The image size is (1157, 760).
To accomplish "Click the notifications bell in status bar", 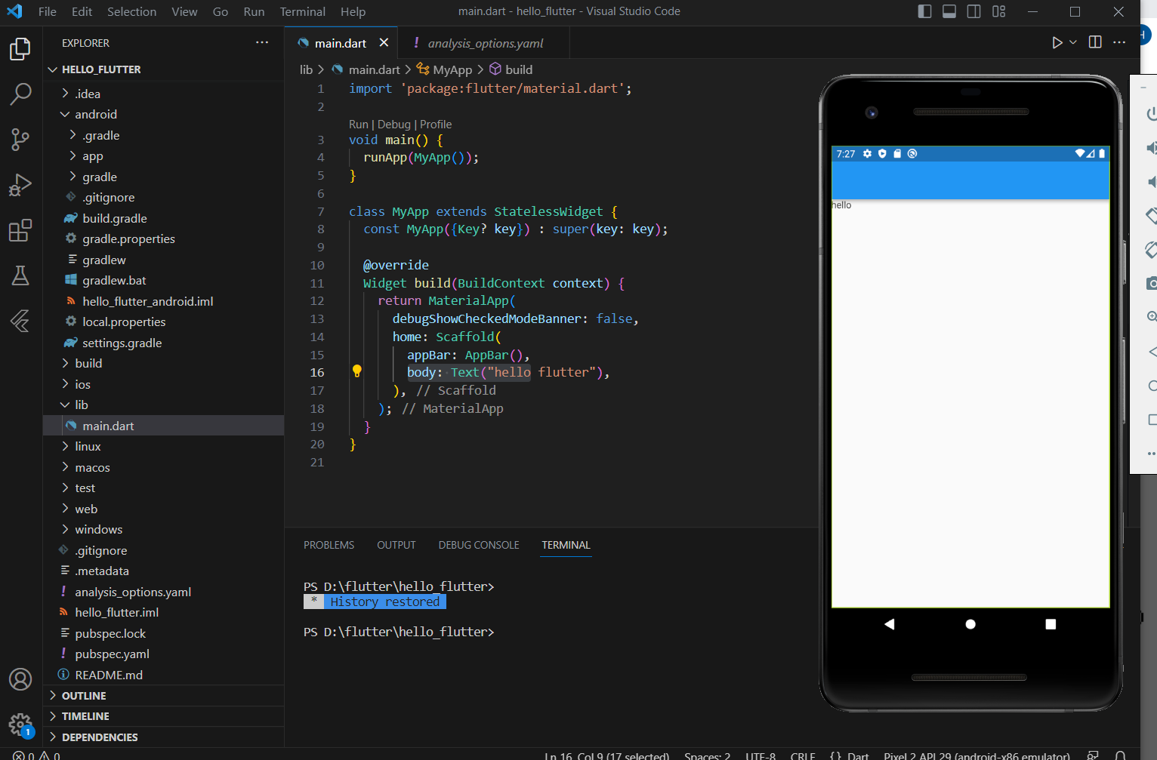I will tap(1121, 755).
